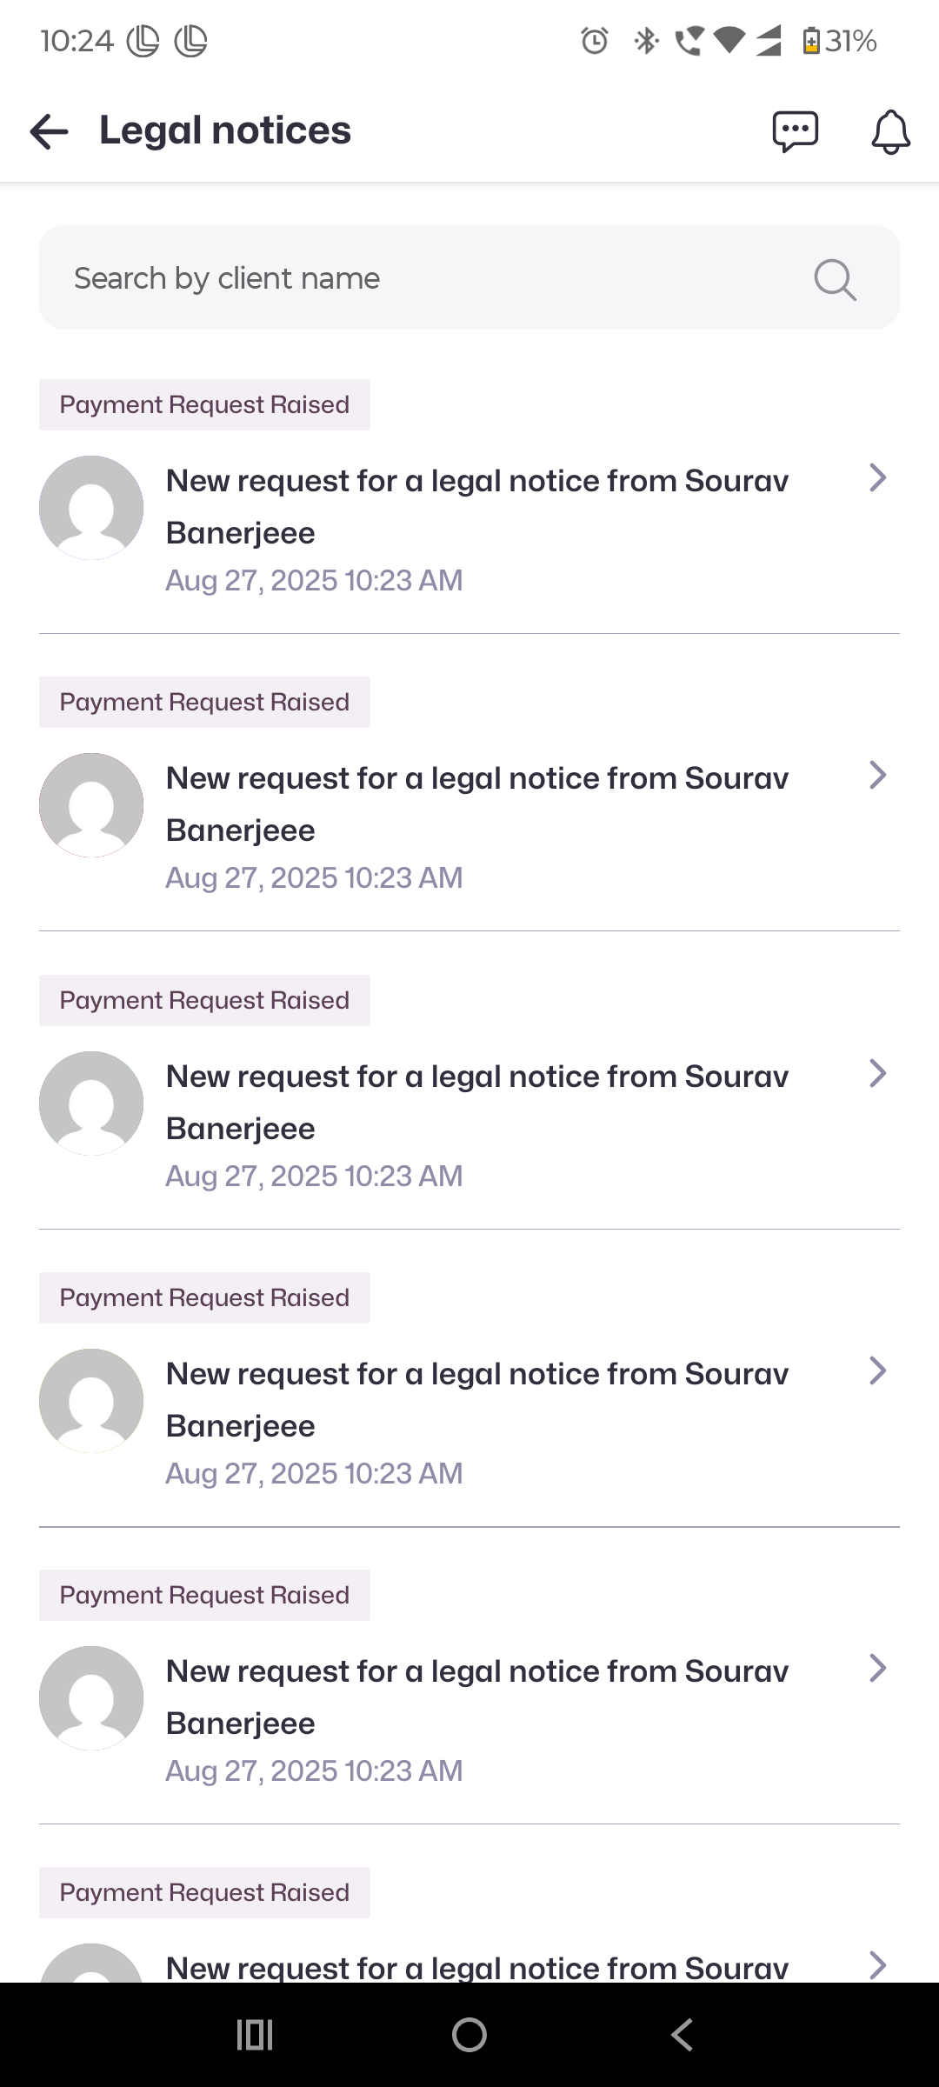Tap the search magnifier icon
Screen dimensions: 939x2087
coord(835,279)
